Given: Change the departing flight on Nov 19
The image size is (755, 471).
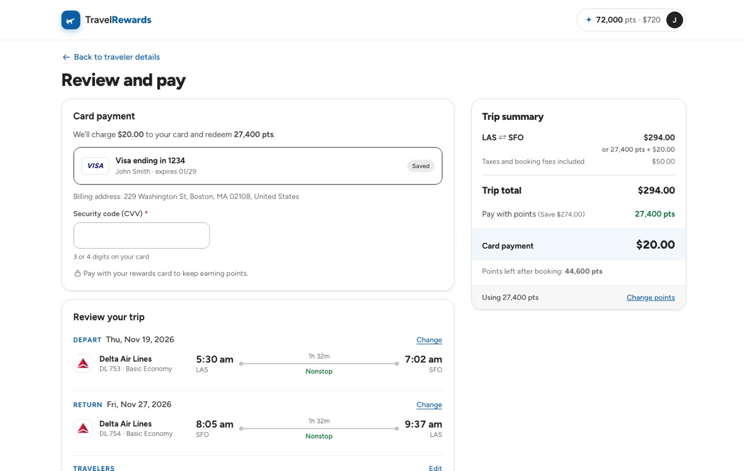Looking at the screenshot, I should pyautogui.click(x=429, y=340).
